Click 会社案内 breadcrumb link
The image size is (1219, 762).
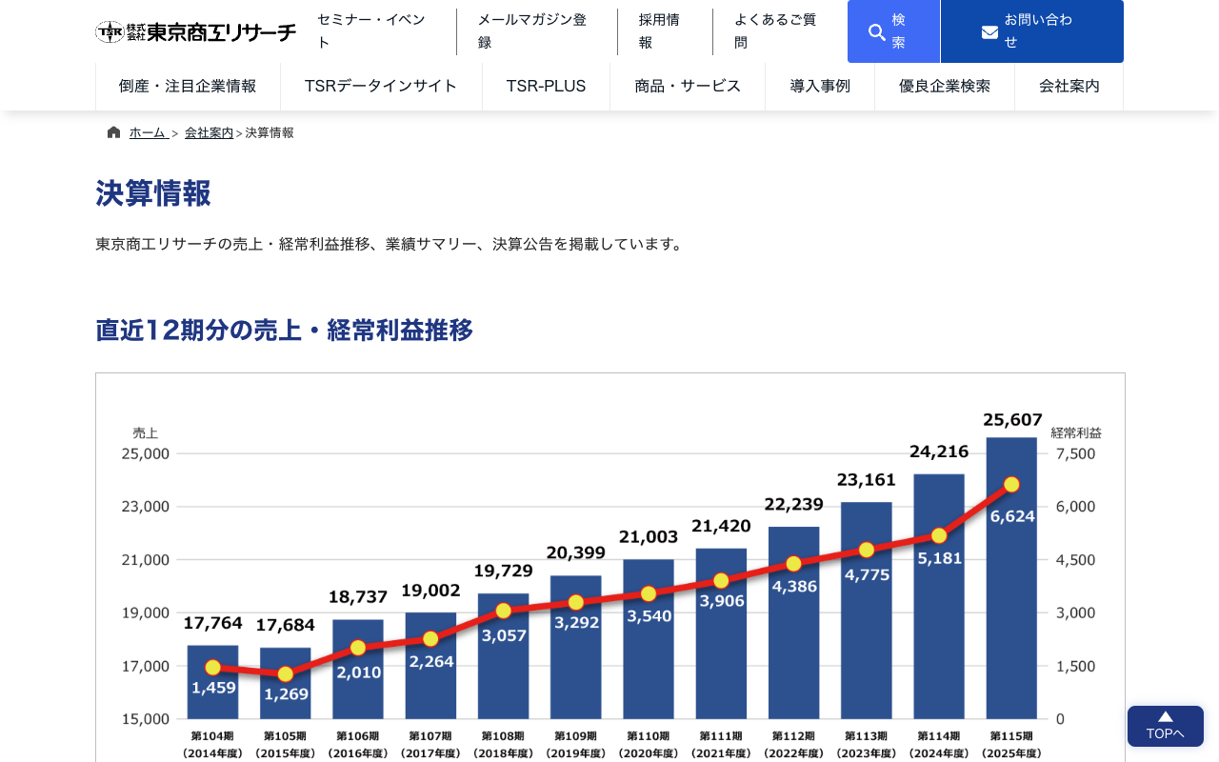pyautogui.click(x=209, y=133)
